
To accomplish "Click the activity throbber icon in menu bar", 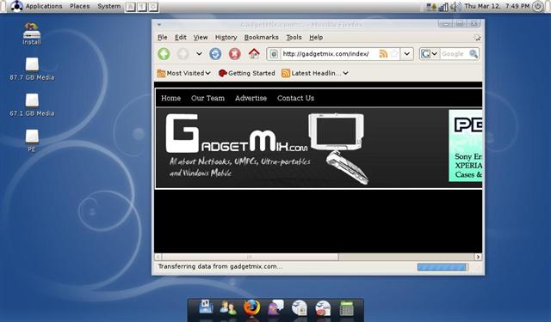I will coord(477,37).
